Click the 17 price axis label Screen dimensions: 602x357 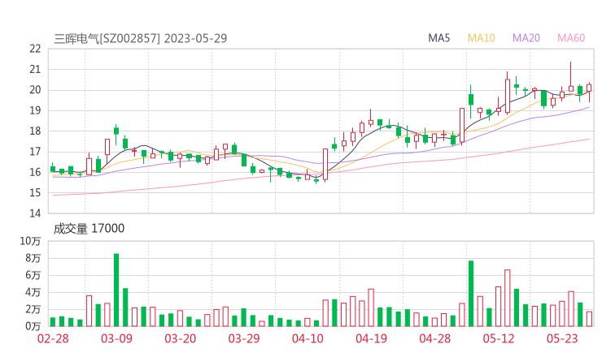coord(35,152)
